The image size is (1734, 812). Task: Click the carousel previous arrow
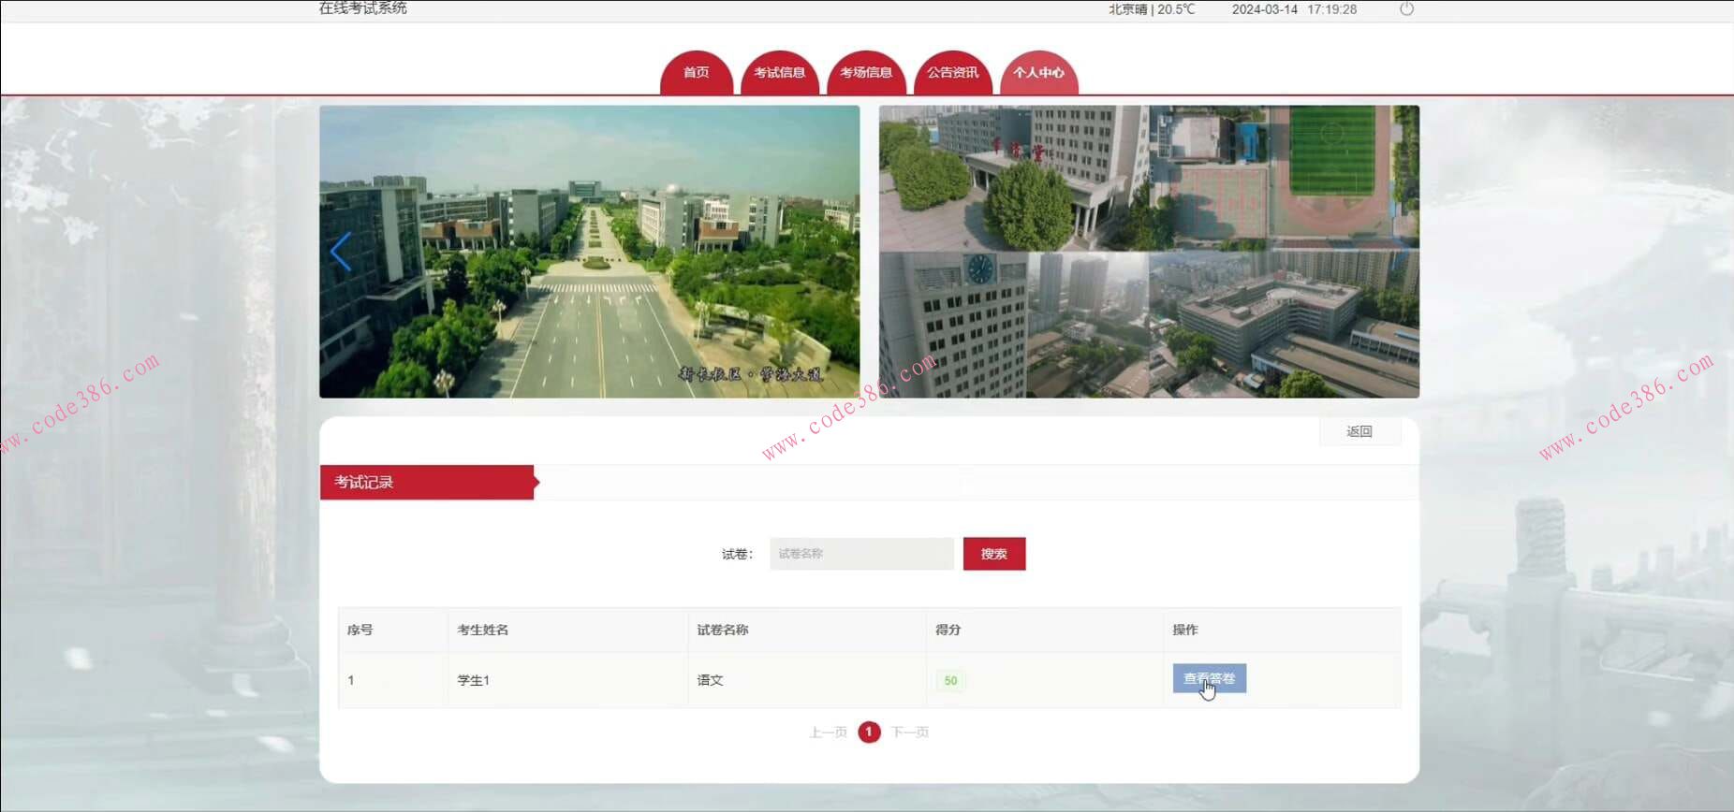[341, 252]
